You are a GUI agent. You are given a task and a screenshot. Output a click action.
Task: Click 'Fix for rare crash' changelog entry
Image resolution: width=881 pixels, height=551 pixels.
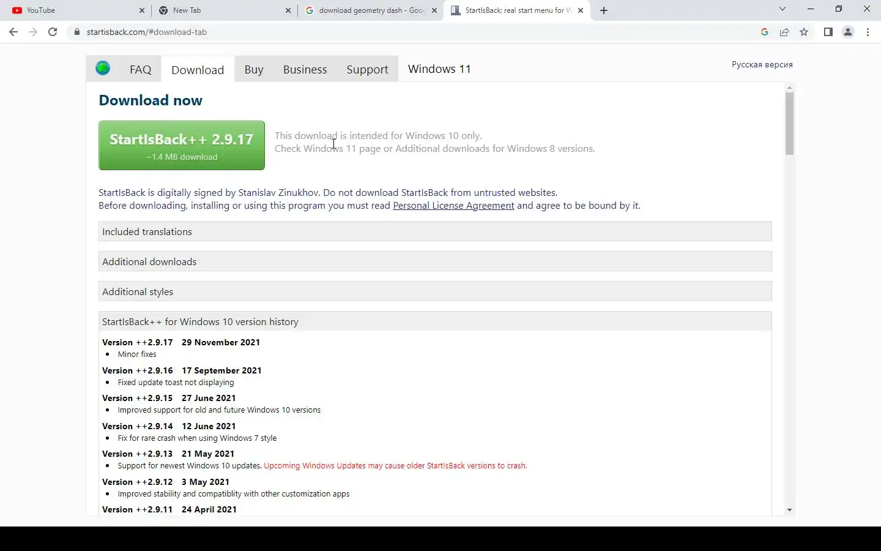[197, 438]
